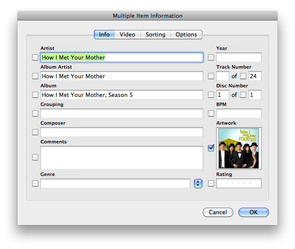
Task: Click the album artwork thumbnail
Action: tap(239, 148)
